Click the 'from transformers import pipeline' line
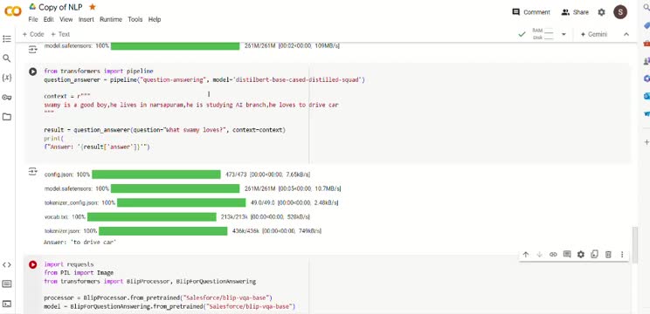Viewport: 650px width, 314px height. 98,72
